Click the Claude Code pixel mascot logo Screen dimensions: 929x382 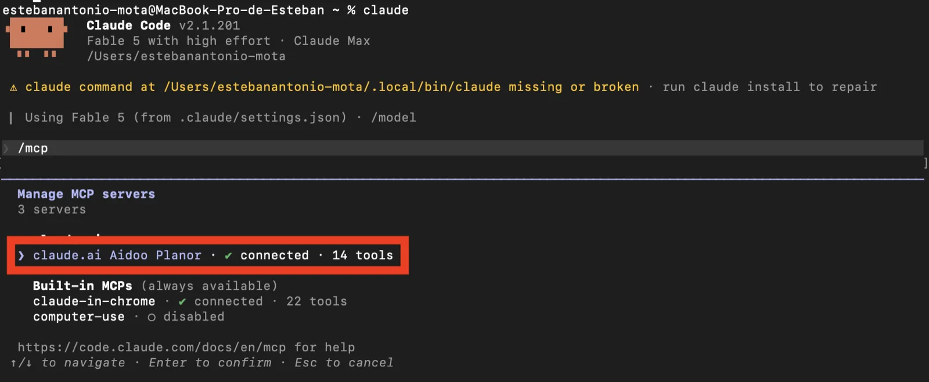(x=37, y=38)
